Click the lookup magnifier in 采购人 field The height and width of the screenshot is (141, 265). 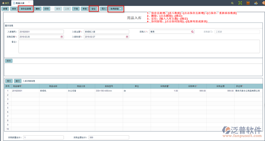click(x=192, y=32)
